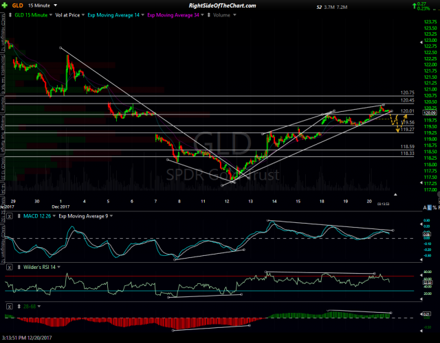Viewport: 440px width, 343px height.
Task: Click up-down arrows beside Volume
Action: (x=209, y=15)
